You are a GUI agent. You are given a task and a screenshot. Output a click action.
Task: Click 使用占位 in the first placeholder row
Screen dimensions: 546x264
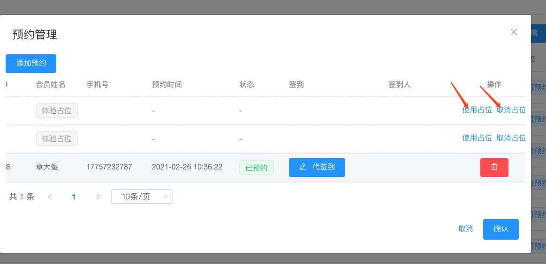(x=477, y=110)
